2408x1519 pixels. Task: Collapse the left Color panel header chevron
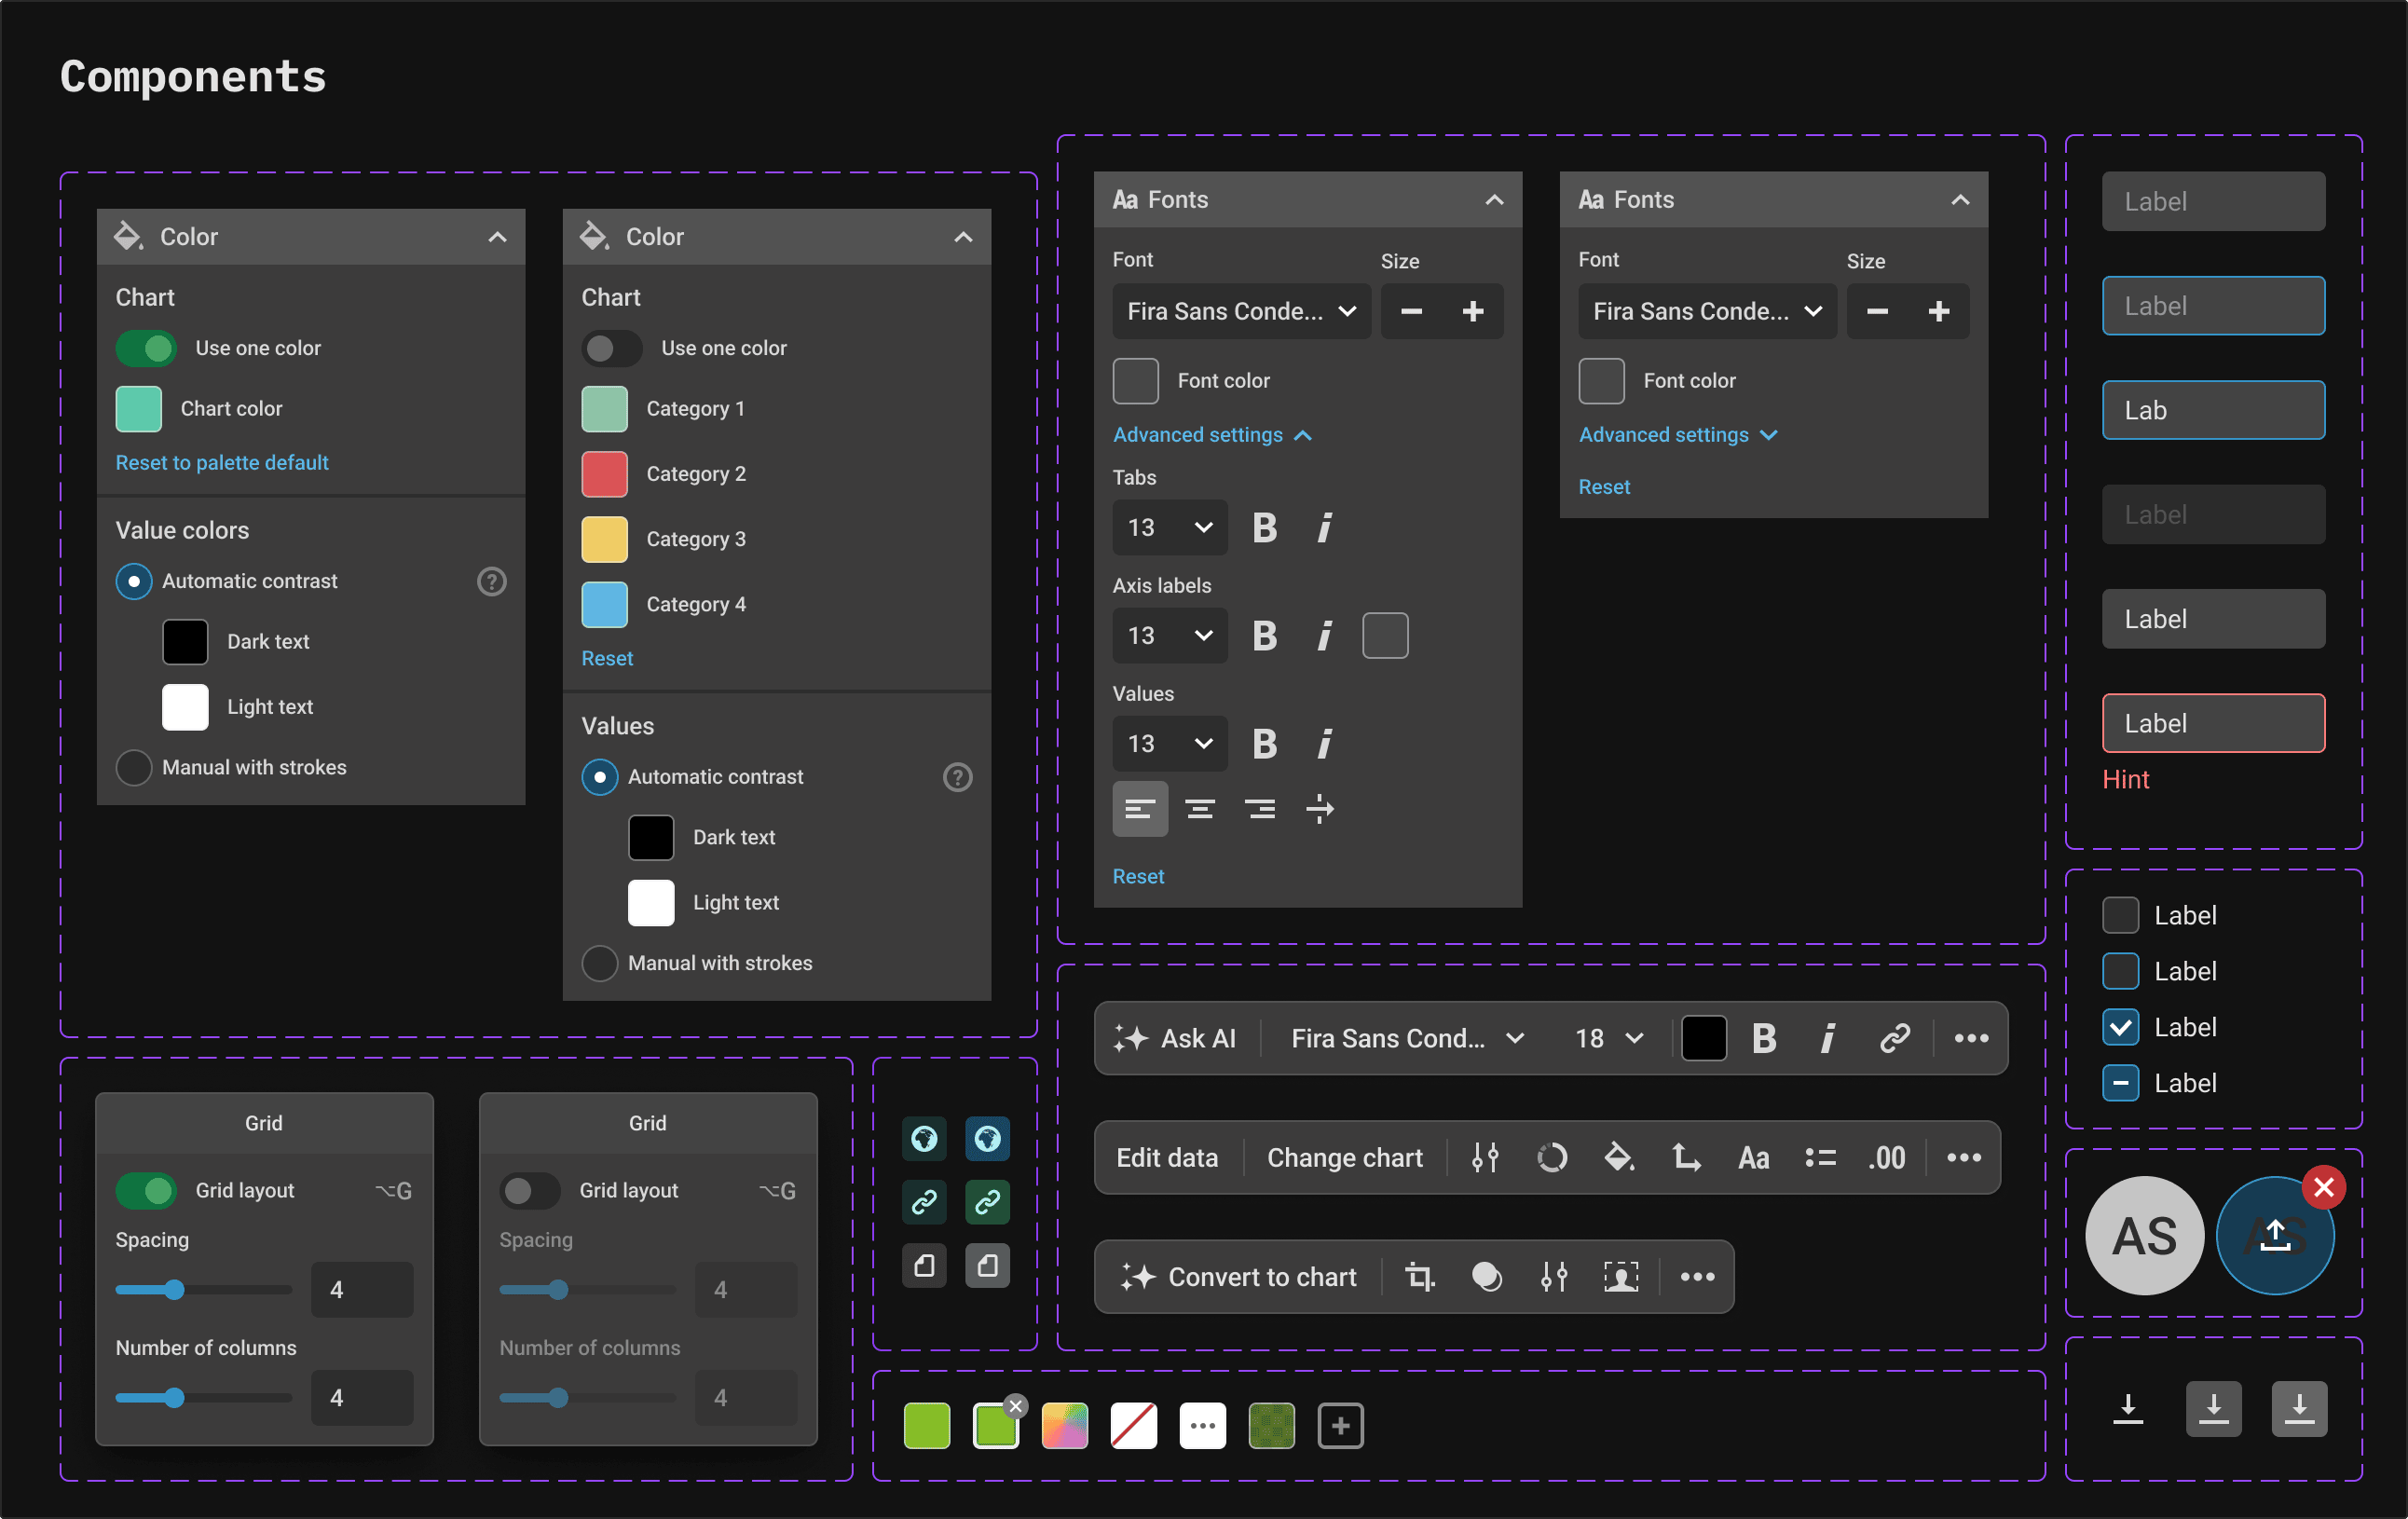(497, 237)
